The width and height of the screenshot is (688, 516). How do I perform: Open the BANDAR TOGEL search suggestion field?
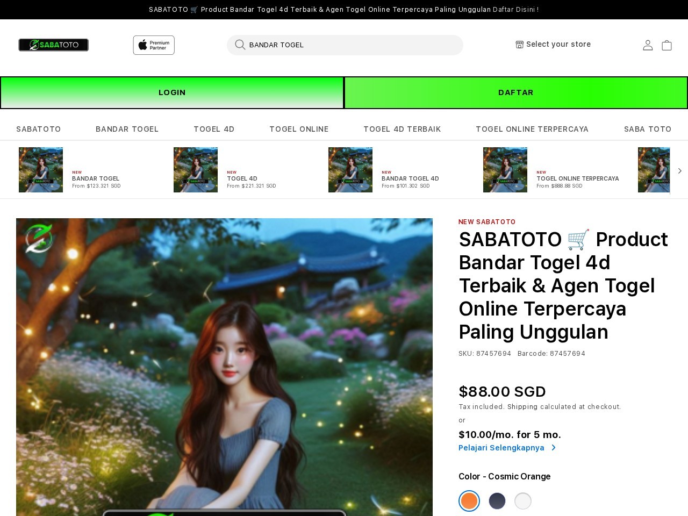pos(345,45)
